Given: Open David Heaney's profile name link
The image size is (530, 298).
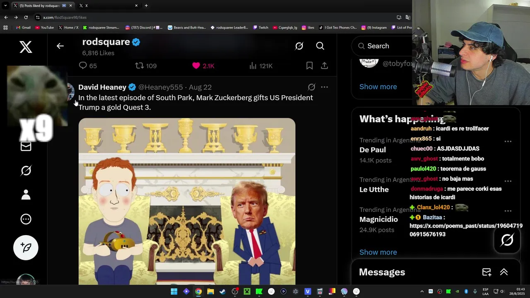Looking at the screenshot, I should (102, 87).
